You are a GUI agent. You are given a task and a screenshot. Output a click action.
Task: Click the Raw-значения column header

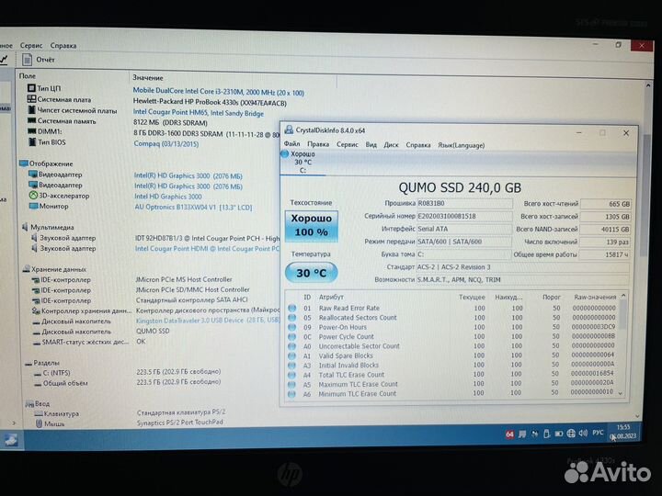tap(595, 297)
